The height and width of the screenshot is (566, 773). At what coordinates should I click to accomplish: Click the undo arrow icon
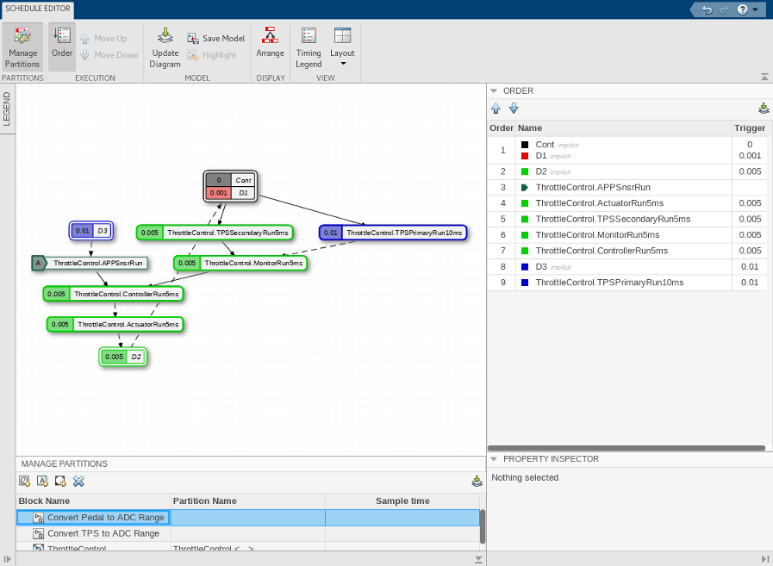(707, 9)
